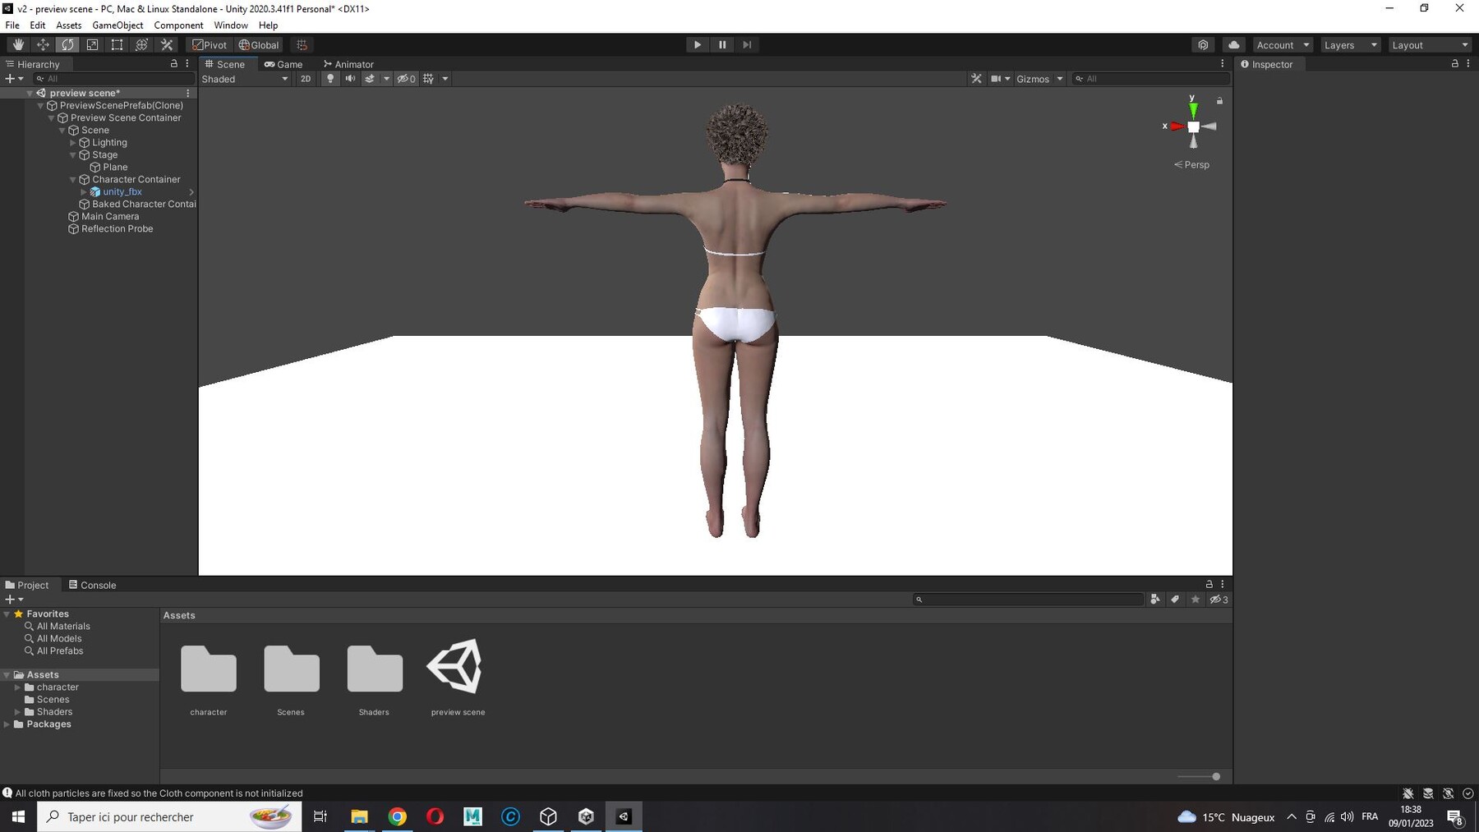
Task: Toggle scene grid visibility
Action: pos(428,79)
